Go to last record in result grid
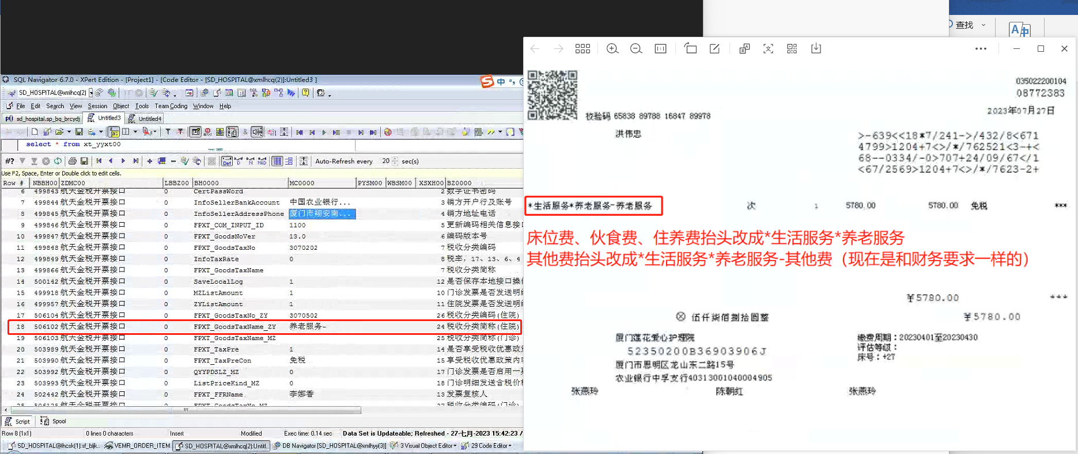The height and width of the screenshot is (454, 1078). click(x=136, y=161)
